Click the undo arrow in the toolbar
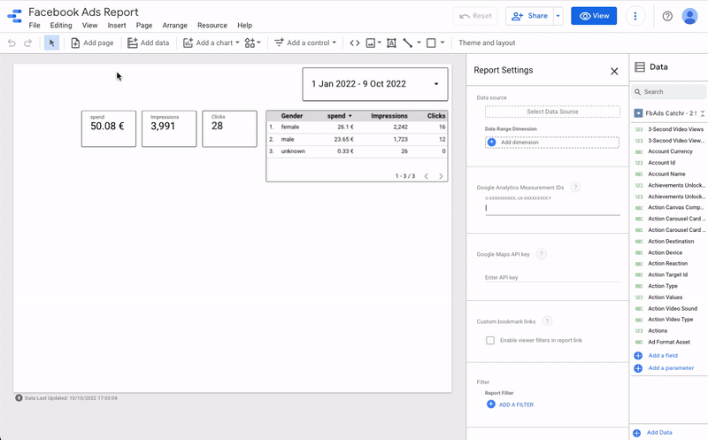708x440 pixels. tap(12, 42)
